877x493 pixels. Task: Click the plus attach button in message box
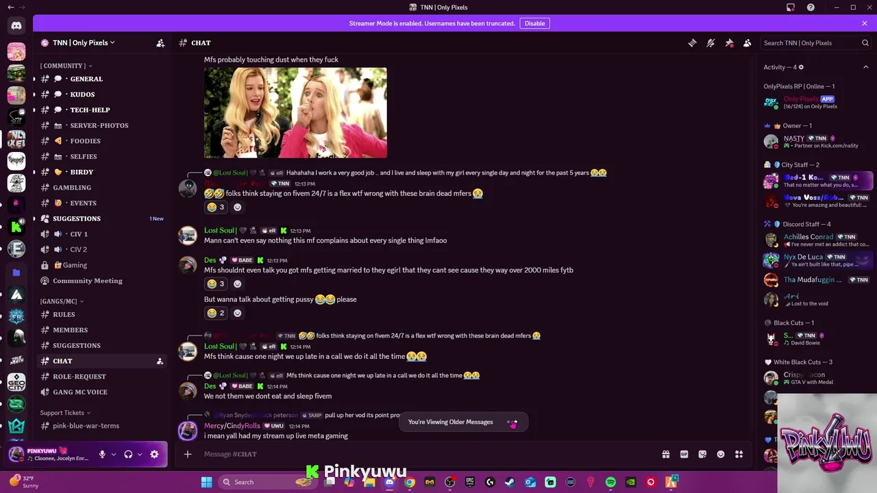(188, 454)
